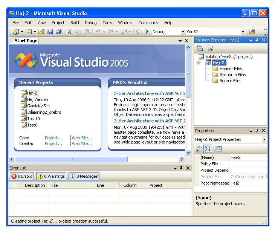The image size is (275, 232).
Task: Click the Copy toolbar icon
Action: tap(78, 32)
